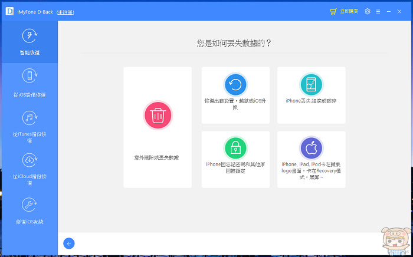This screenshot has width=413, height=257.
Task: Click the red trash can icon
Action: tap(158, 115)
